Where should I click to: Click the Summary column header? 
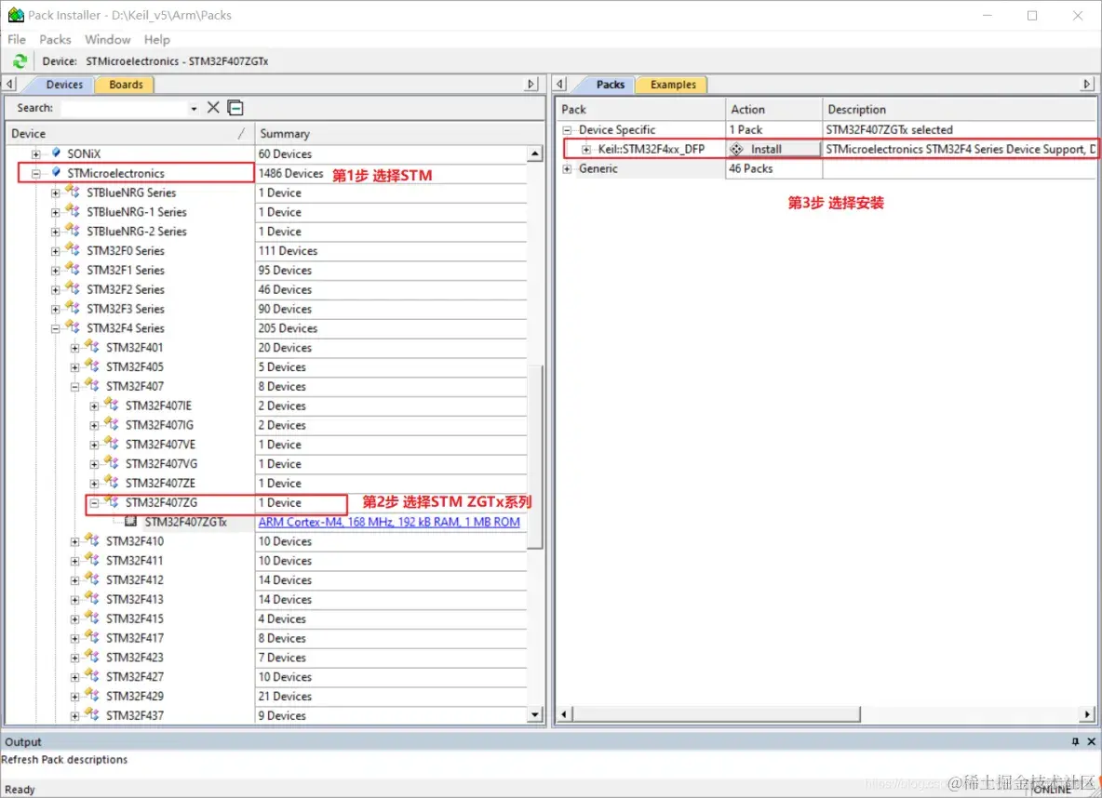coord(397,134)
